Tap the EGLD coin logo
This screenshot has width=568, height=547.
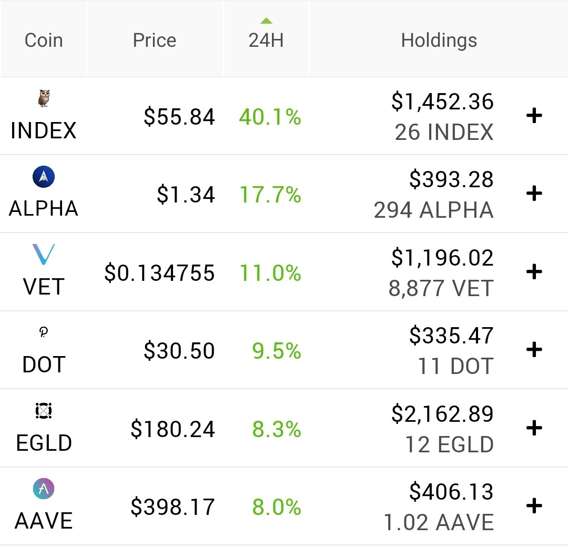click(44, 411)
